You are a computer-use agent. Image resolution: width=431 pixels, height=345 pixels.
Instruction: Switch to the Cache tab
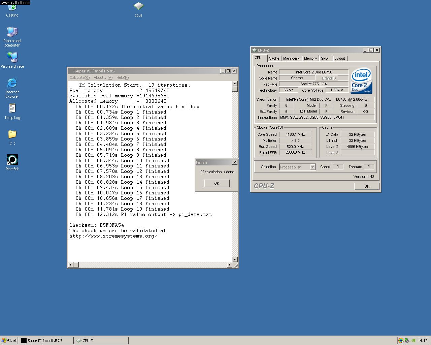[x=274, y=58]
